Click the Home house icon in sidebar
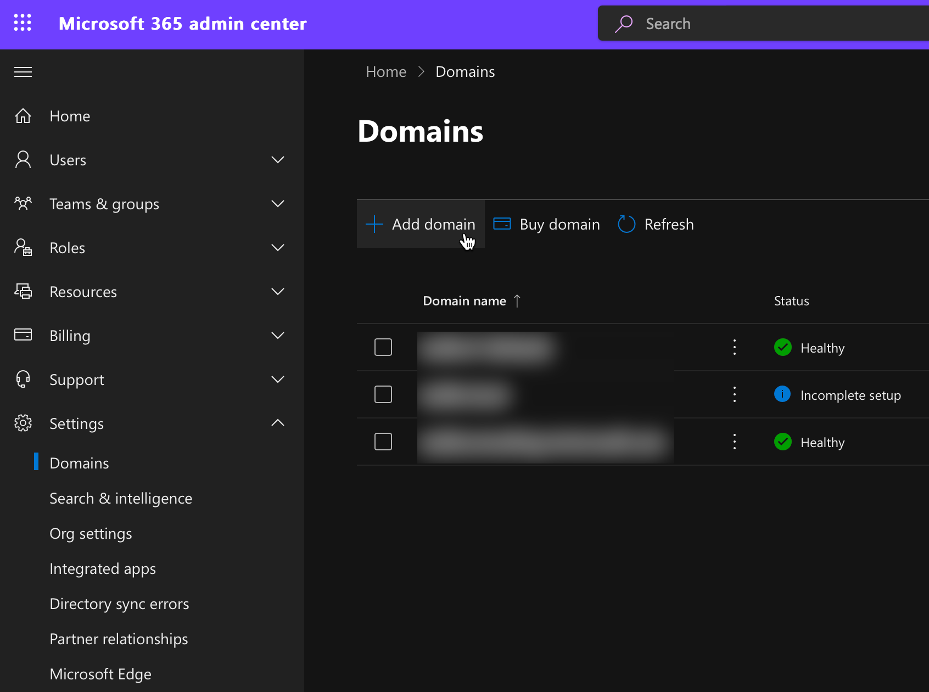 coord(23,116)
